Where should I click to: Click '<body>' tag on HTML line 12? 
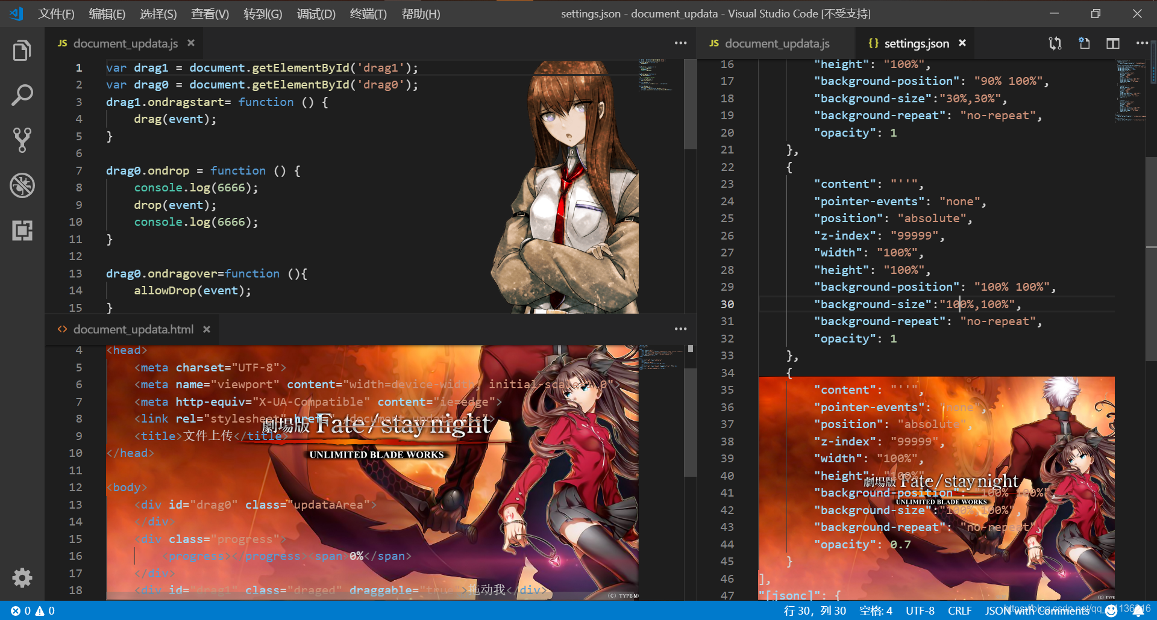click(x=127, y=487)
